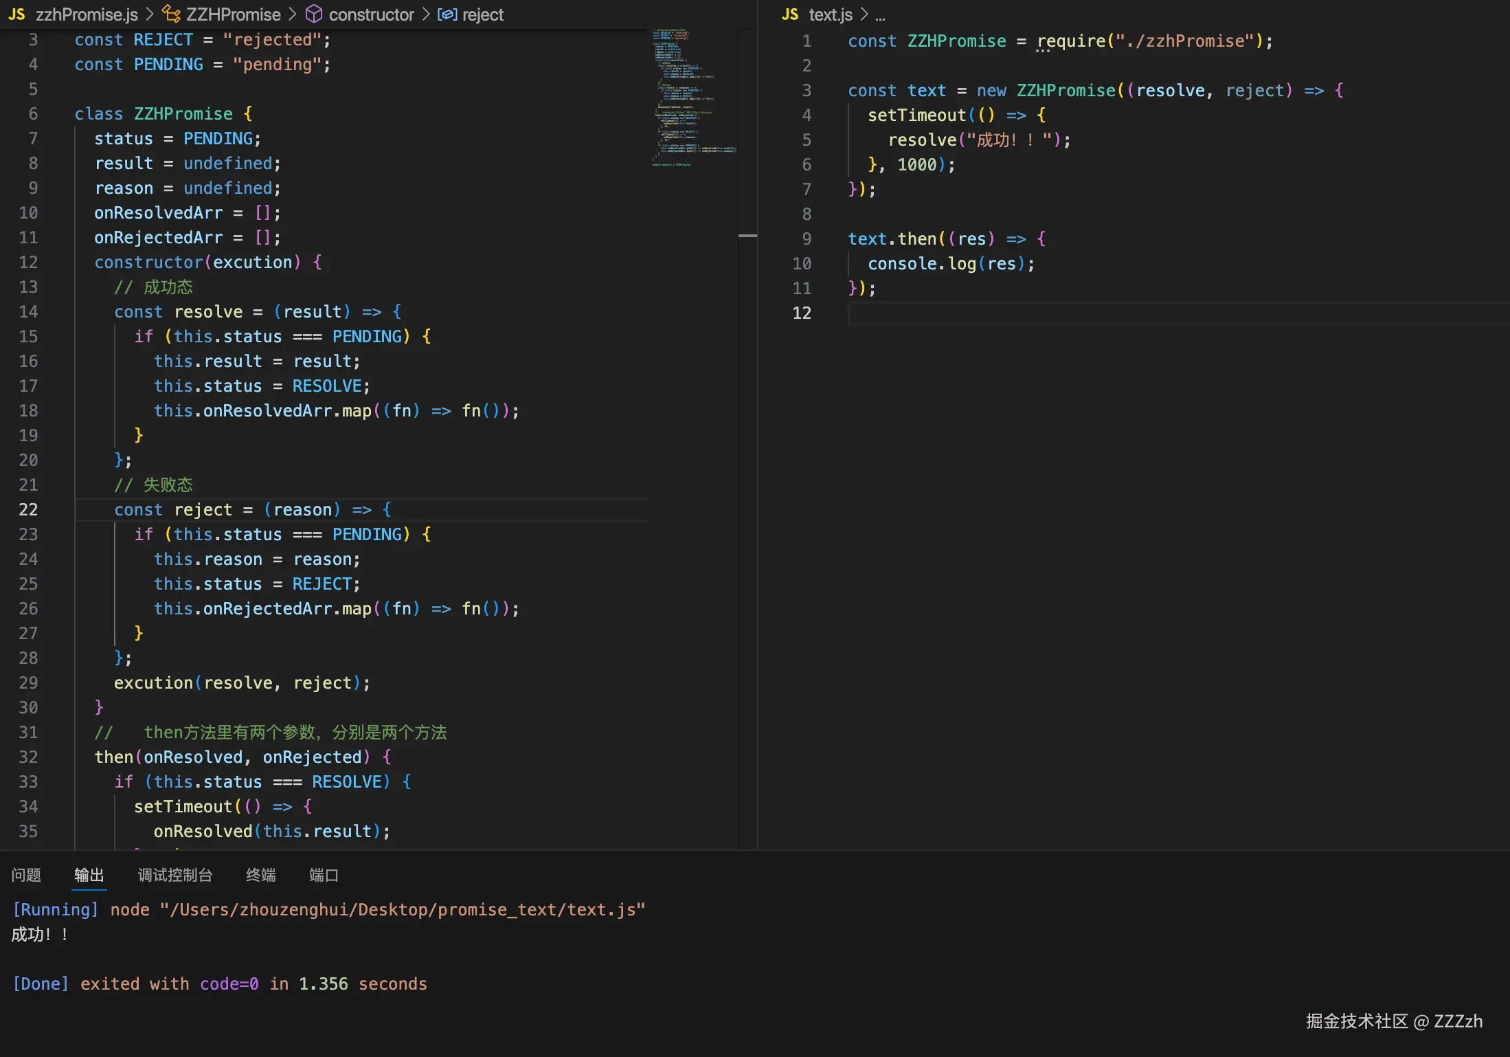This screenshot has height=1057, width=1510.
Task: Open the zzhPromise.js breadcrumb file picker
Action: click(x=87, y=14)
